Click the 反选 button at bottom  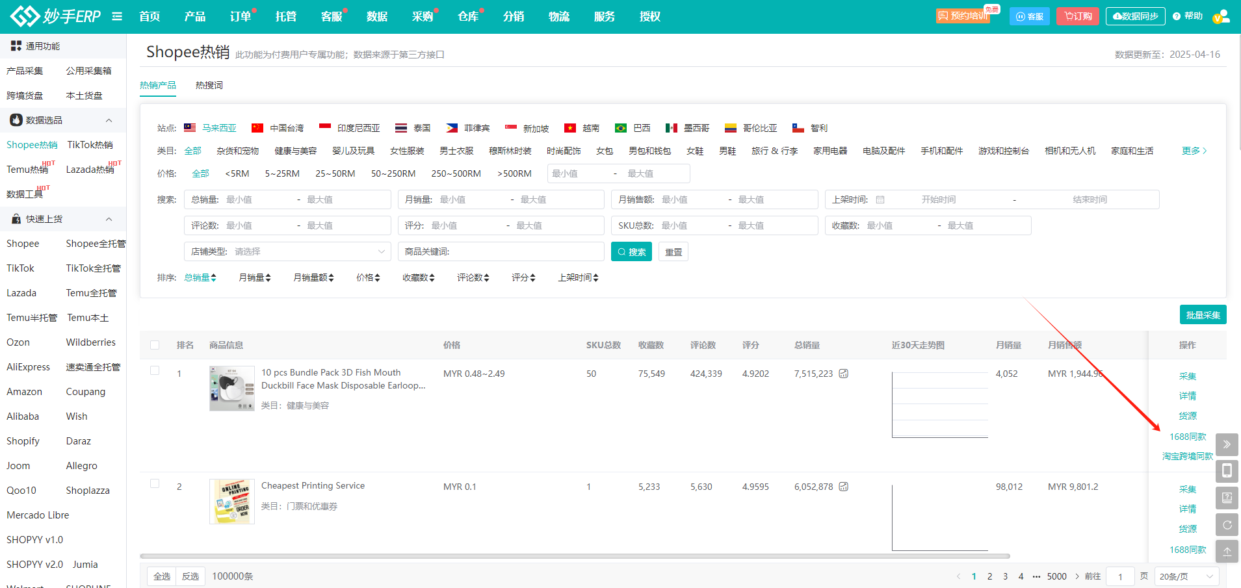(x=190, y=576)
